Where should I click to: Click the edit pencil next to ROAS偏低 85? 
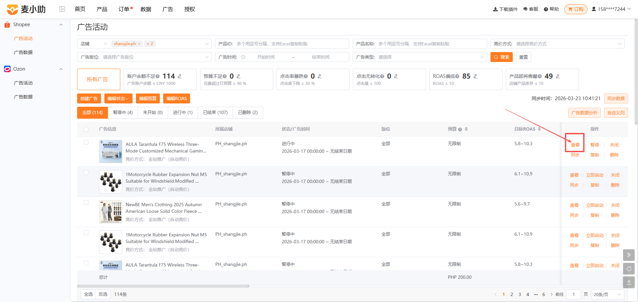coord(476,76)
